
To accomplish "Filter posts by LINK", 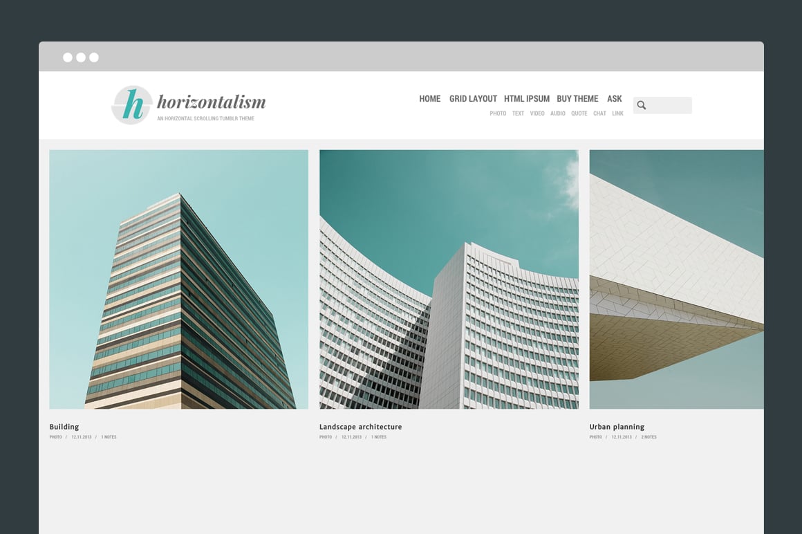I will click(618, 113).
